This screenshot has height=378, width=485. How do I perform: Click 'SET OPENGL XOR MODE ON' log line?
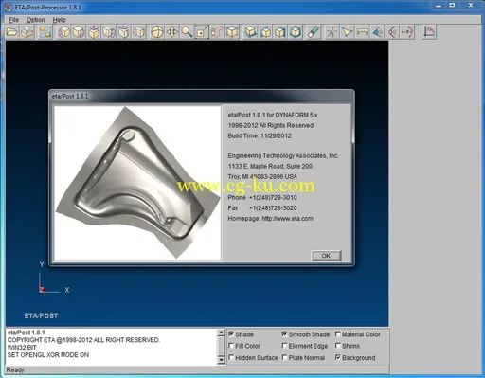48,355
